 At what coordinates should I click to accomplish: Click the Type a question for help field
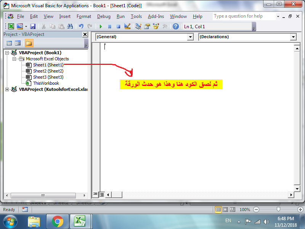pos(244,16)
